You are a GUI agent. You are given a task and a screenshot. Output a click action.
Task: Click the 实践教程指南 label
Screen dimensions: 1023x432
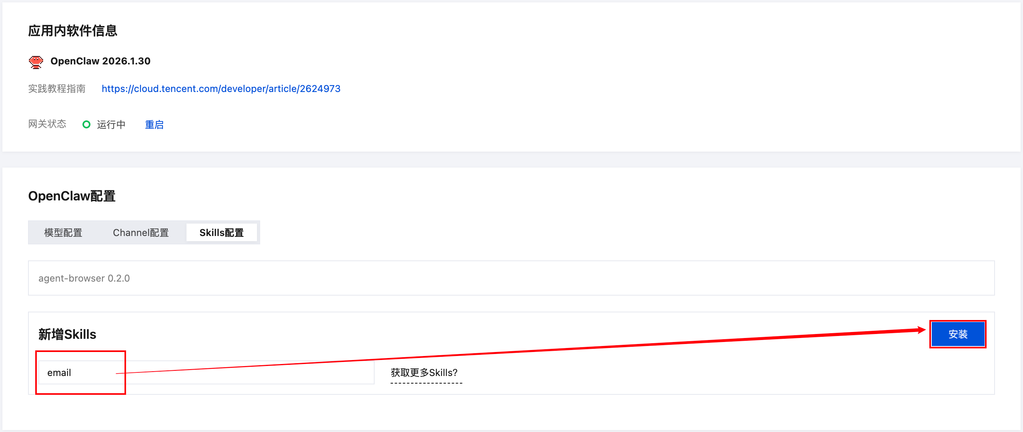click(57, 89)
